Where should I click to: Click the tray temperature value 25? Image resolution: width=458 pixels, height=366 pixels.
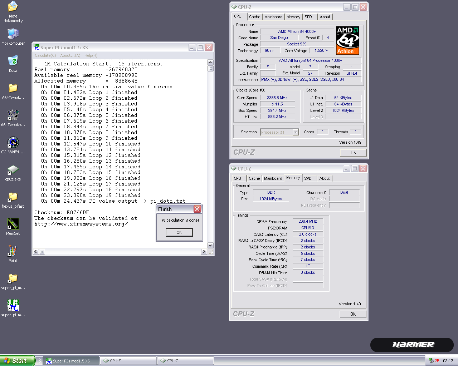437,361
